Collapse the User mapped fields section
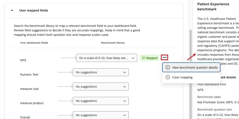 pos(12,10)
